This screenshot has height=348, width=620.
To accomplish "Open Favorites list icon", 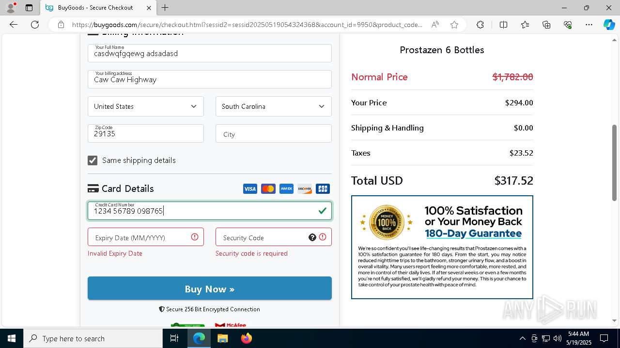I will click(x=525, y=25).
